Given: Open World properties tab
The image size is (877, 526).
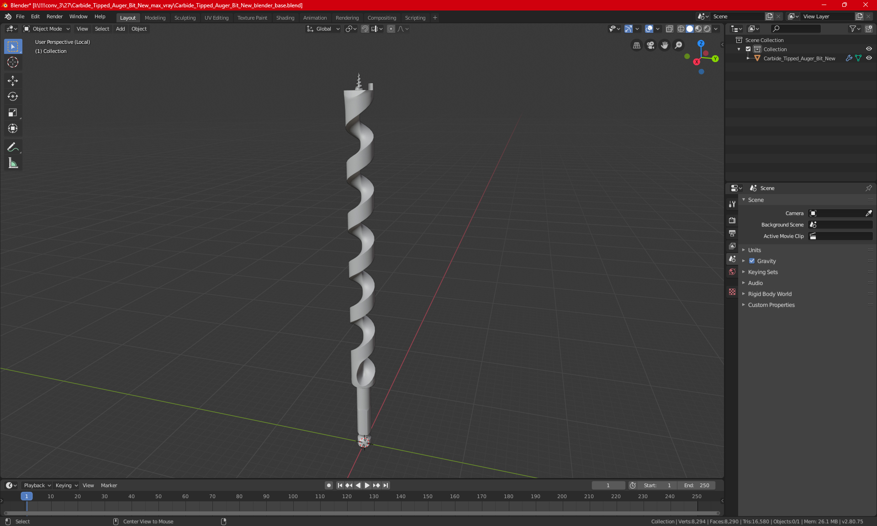Looking at the screenshot, I should pos(732,271).
